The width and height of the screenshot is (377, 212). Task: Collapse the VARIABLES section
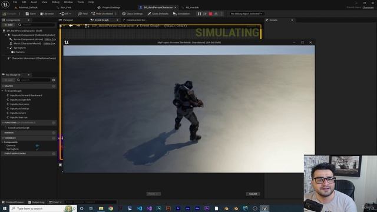coord(3,138)
